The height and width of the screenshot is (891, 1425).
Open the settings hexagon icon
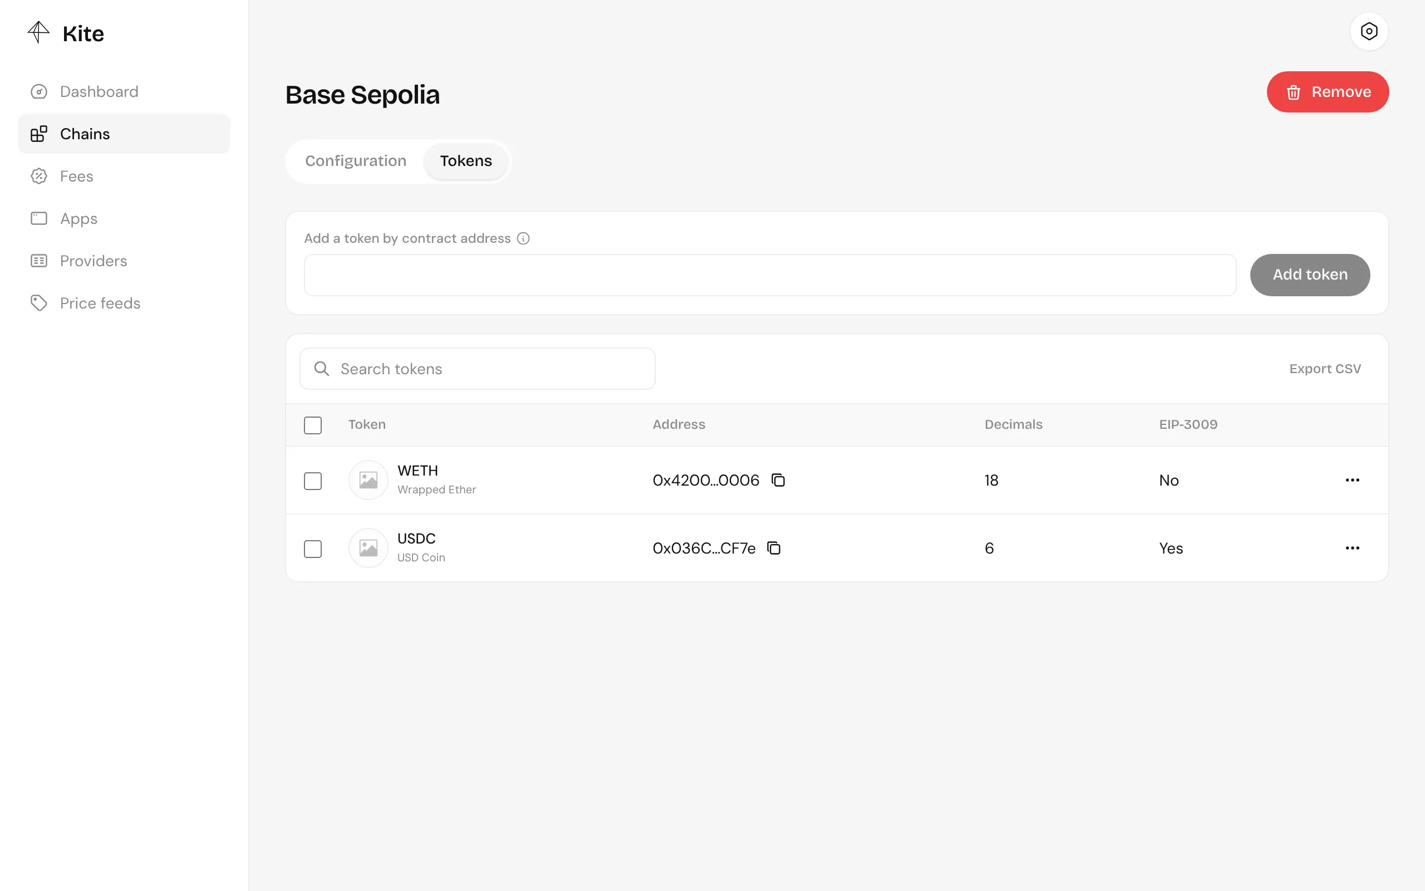click(1368, 31)
